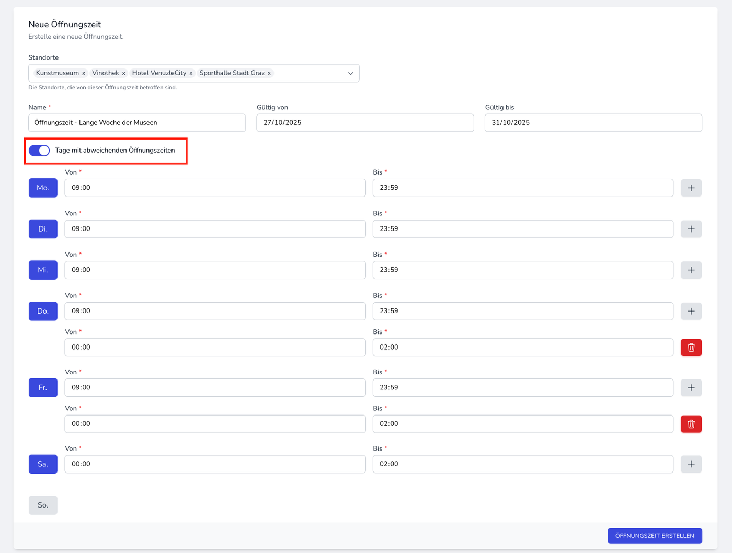The image size is (732, 553).
Task: Toggle the Fr. day button
Action: 43,388
